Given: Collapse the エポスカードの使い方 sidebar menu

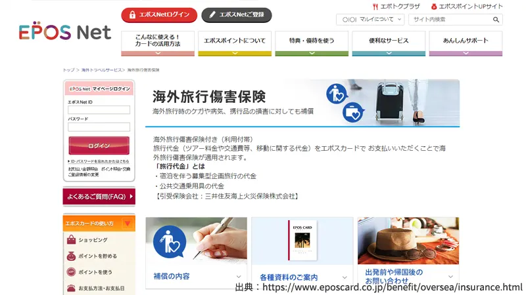Looking at the screenshot, I should tap(128, 223).
